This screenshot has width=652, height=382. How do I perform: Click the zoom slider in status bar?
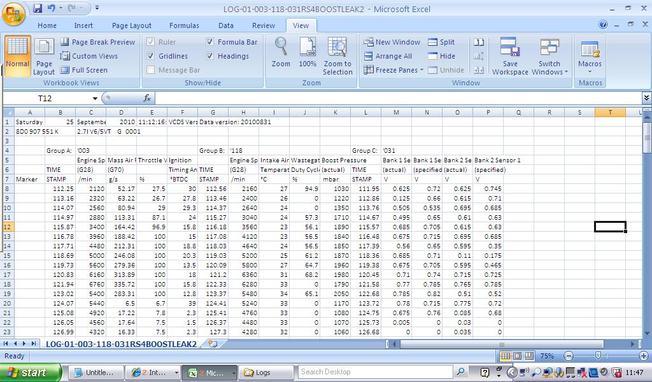coord(598,356)
